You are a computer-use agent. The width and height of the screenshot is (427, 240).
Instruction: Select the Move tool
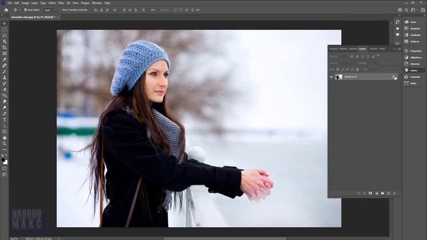pos(5,23)
